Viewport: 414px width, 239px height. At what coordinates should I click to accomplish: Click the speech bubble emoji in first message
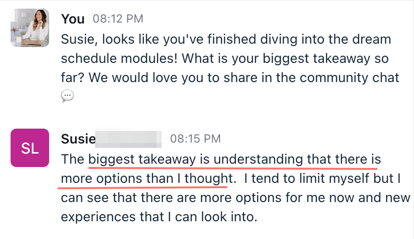point(67,96)
